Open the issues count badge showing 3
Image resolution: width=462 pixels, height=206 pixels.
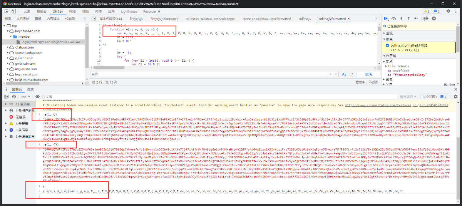pos(436,11)
